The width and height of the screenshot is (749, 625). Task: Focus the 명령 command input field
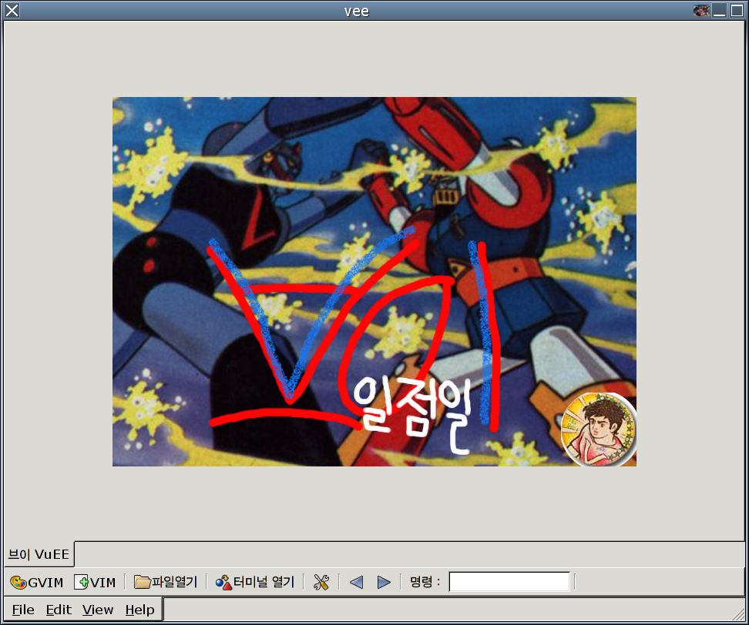pyautogui.click(x=509, y=582)
